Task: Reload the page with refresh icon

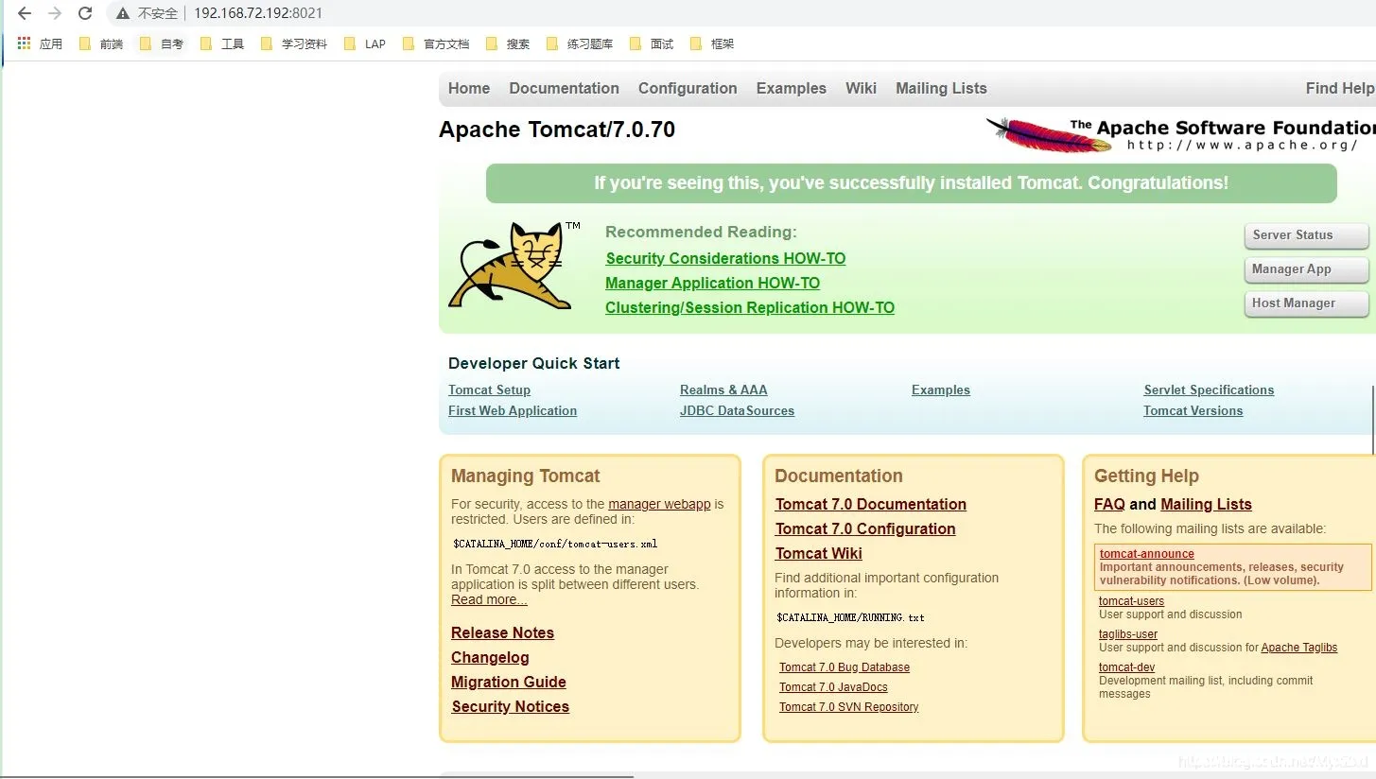Action: 85,13
